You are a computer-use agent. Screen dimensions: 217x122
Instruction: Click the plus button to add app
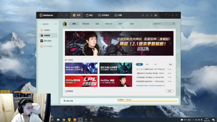point(56,24)
